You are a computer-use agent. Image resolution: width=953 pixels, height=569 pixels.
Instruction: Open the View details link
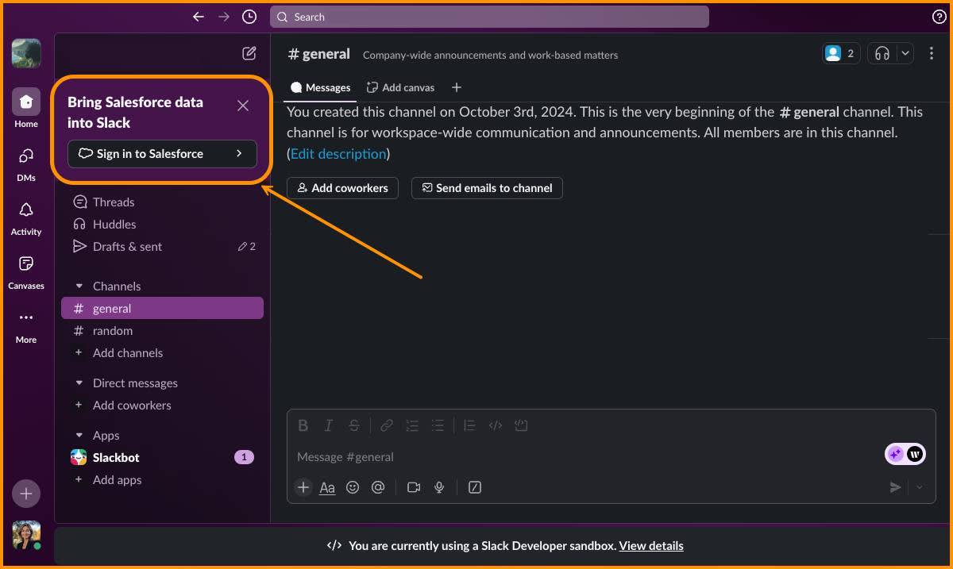(x=651, y=545)
